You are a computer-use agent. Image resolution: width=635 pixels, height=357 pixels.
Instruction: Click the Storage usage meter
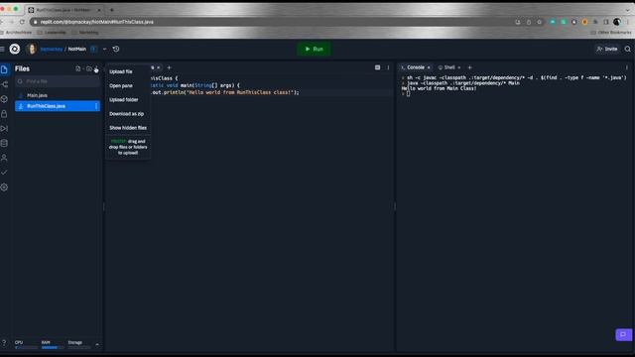click(x=79, y=344)
